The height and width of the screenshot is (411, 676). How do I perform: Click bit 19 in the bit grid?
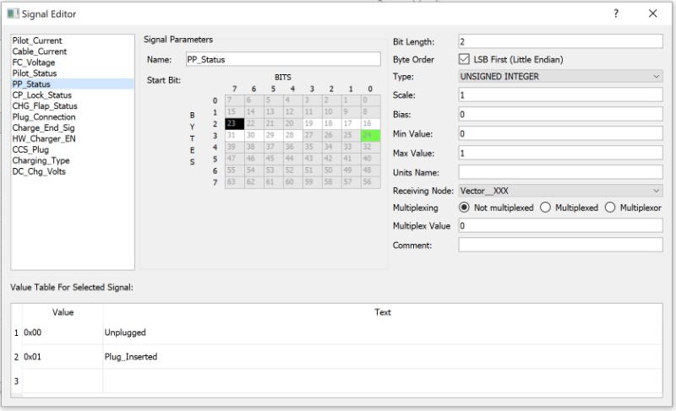click(x=312, y=123)
